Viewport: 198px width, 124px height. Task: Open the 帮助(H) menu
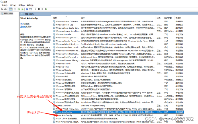tap(30, 5)
